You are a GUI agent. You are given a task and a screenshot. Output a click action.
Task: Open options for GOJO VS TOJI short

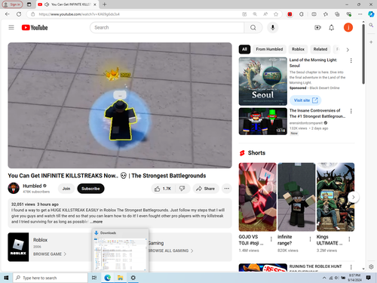[271, 239]
